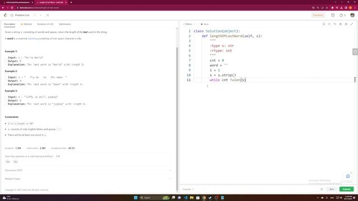Click the floating assistant icon
Viewport: 358px width, 201px height.
[348, 176]
